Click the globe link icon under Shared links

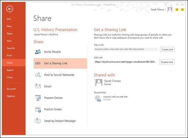pos(98,99)
